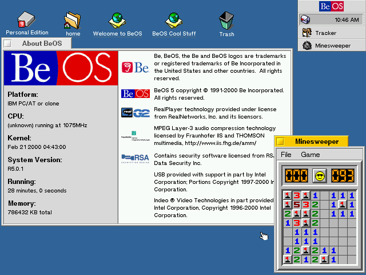
Task: Switch to Tracker in the Deskbar
Action: [x=332, y=33]
